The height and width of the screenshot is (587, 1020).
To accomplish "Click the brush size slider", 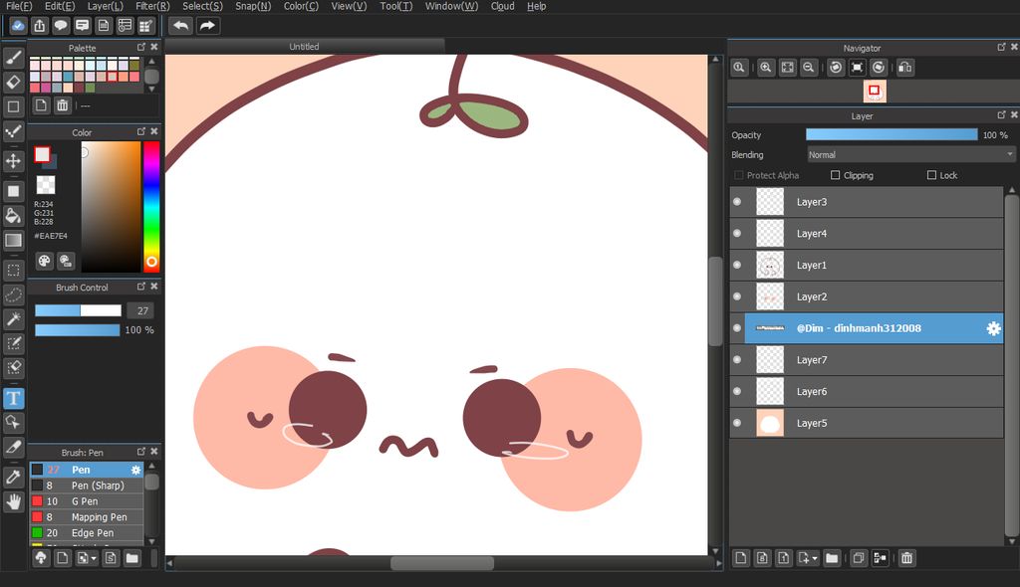I will coord(78,310).
